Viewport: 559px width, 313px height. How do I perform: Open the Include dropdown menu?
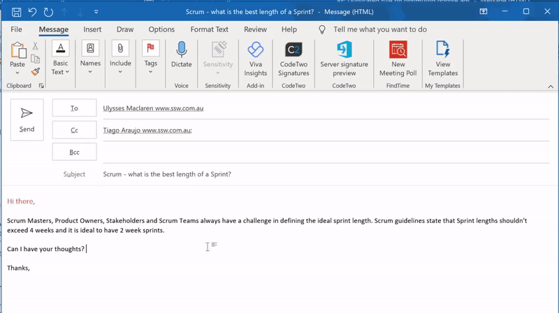click(120, 72)
